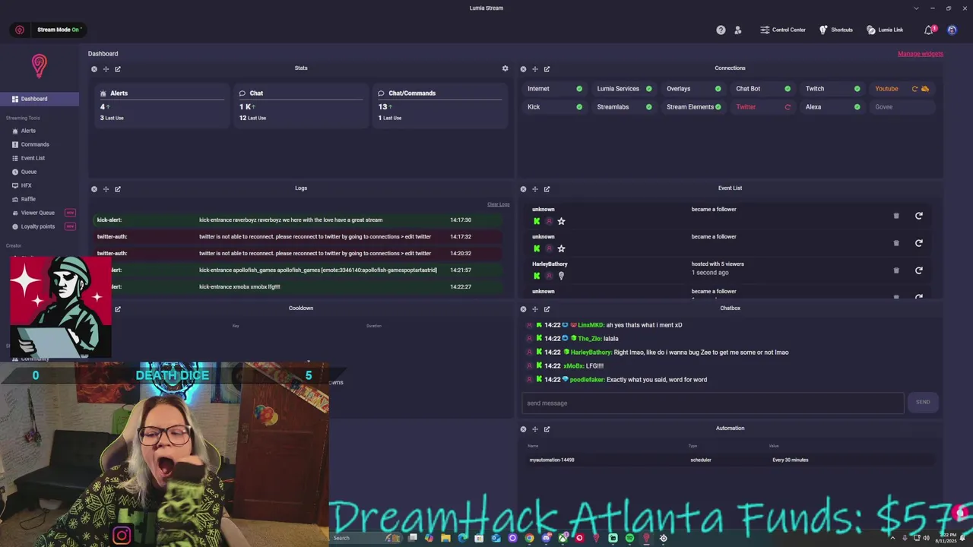Click the Twitter reconnect icon

[788, 107]
